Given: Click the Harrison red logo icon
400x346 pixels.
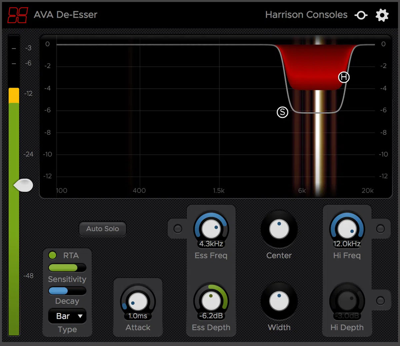Looking at the screenshot, I should click(x=18, y=15).
